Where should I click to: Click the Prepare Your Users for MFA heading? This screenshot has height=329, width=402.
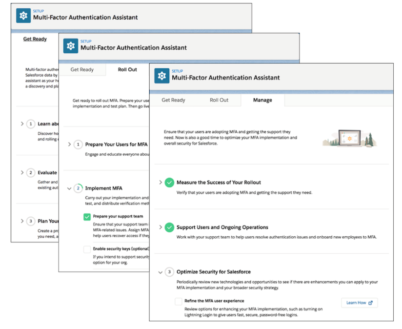[117, 144]
